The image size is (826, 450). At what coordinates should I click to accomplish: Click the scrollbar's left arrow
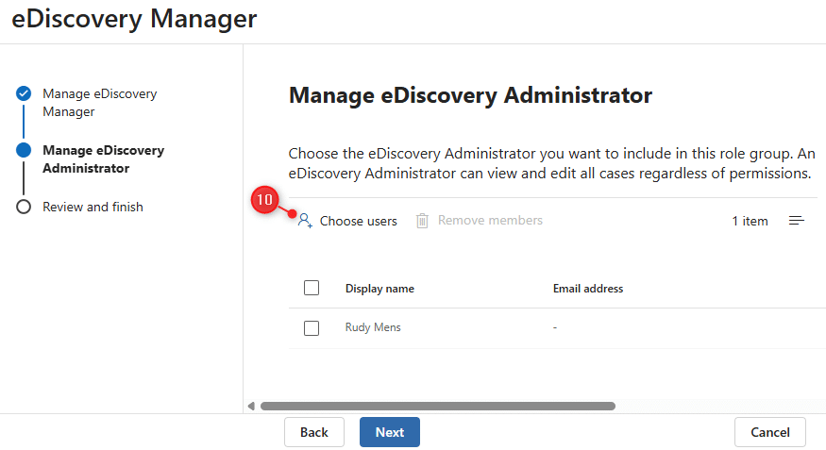[x=251, y=406]
